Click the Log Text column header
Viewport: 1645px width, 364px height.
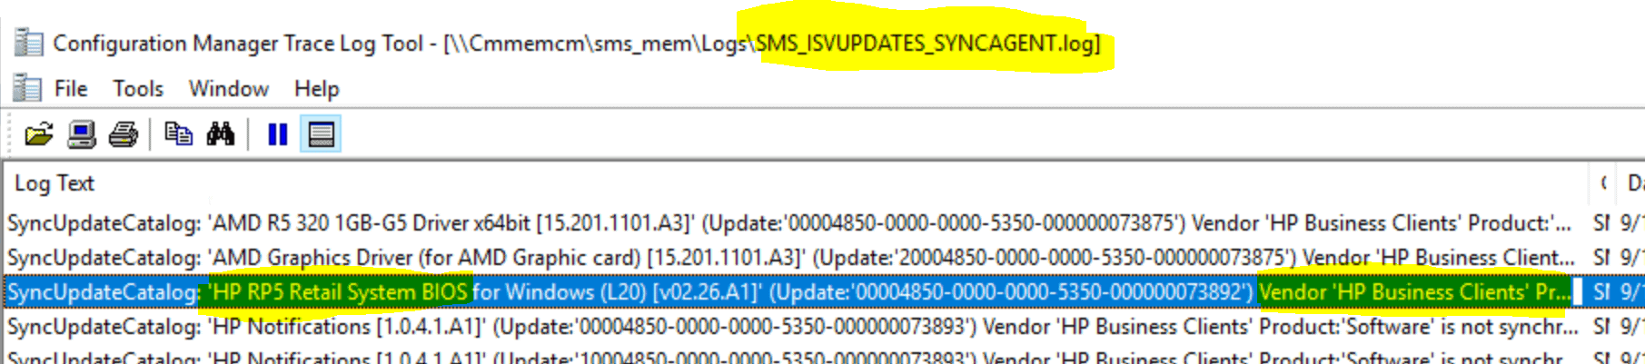tap(797, 183)
